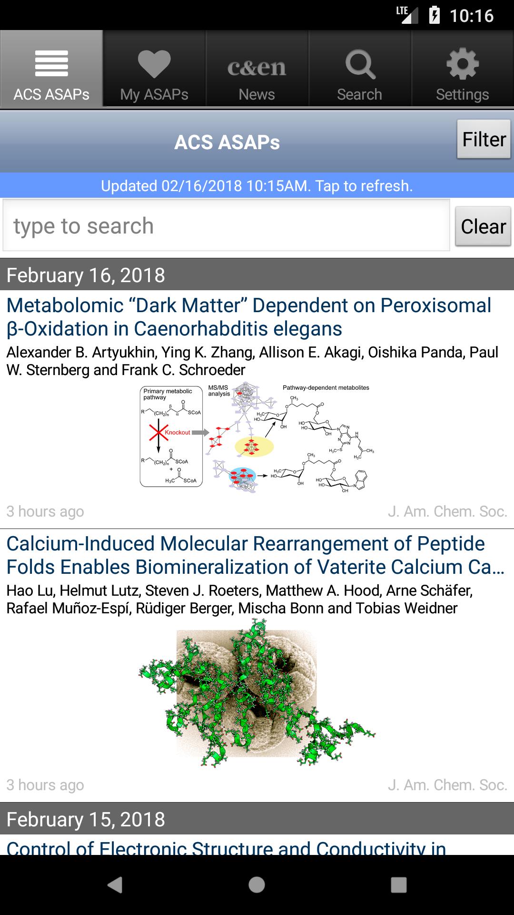The height and width of the screenshot is (915, 514).
Task: Clear the search text
Action: coord(483,226)
